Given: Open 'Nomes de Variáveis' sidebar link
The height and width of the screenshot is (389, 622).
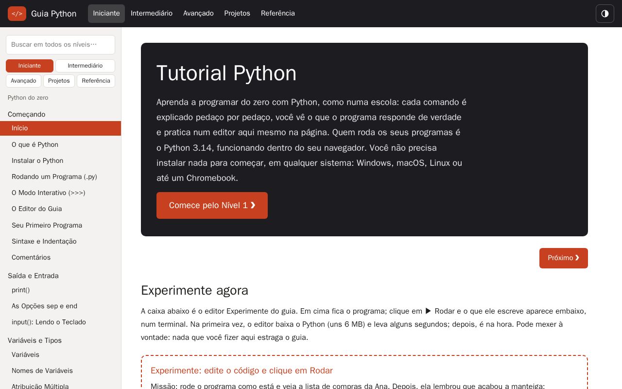Looking at the screenshot, I should tap(60, 371).
